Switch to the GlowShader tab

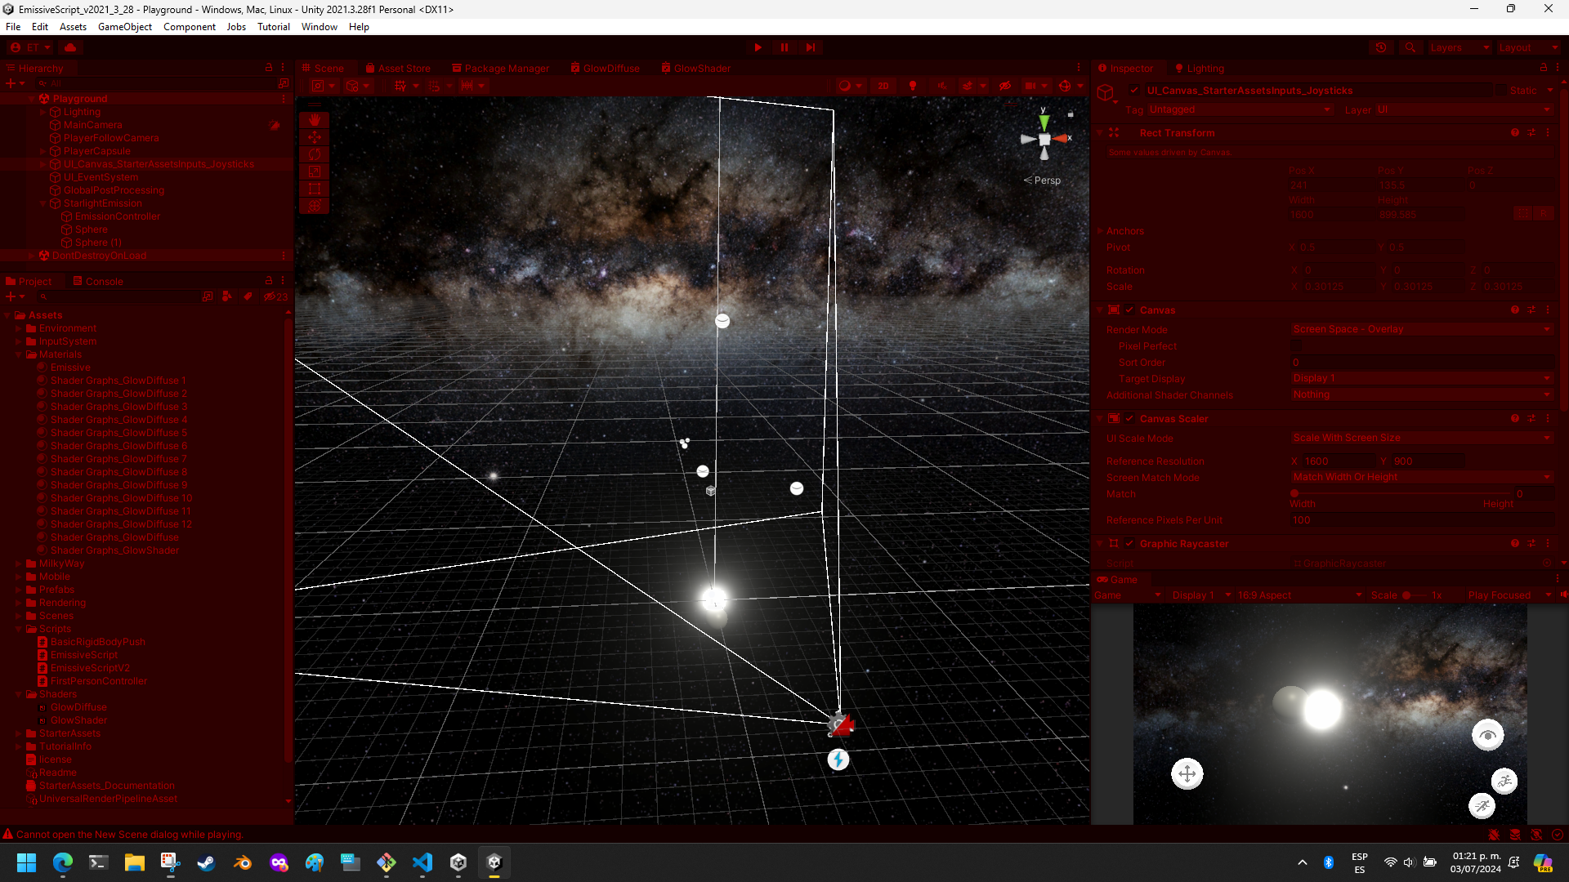point(695,68)
